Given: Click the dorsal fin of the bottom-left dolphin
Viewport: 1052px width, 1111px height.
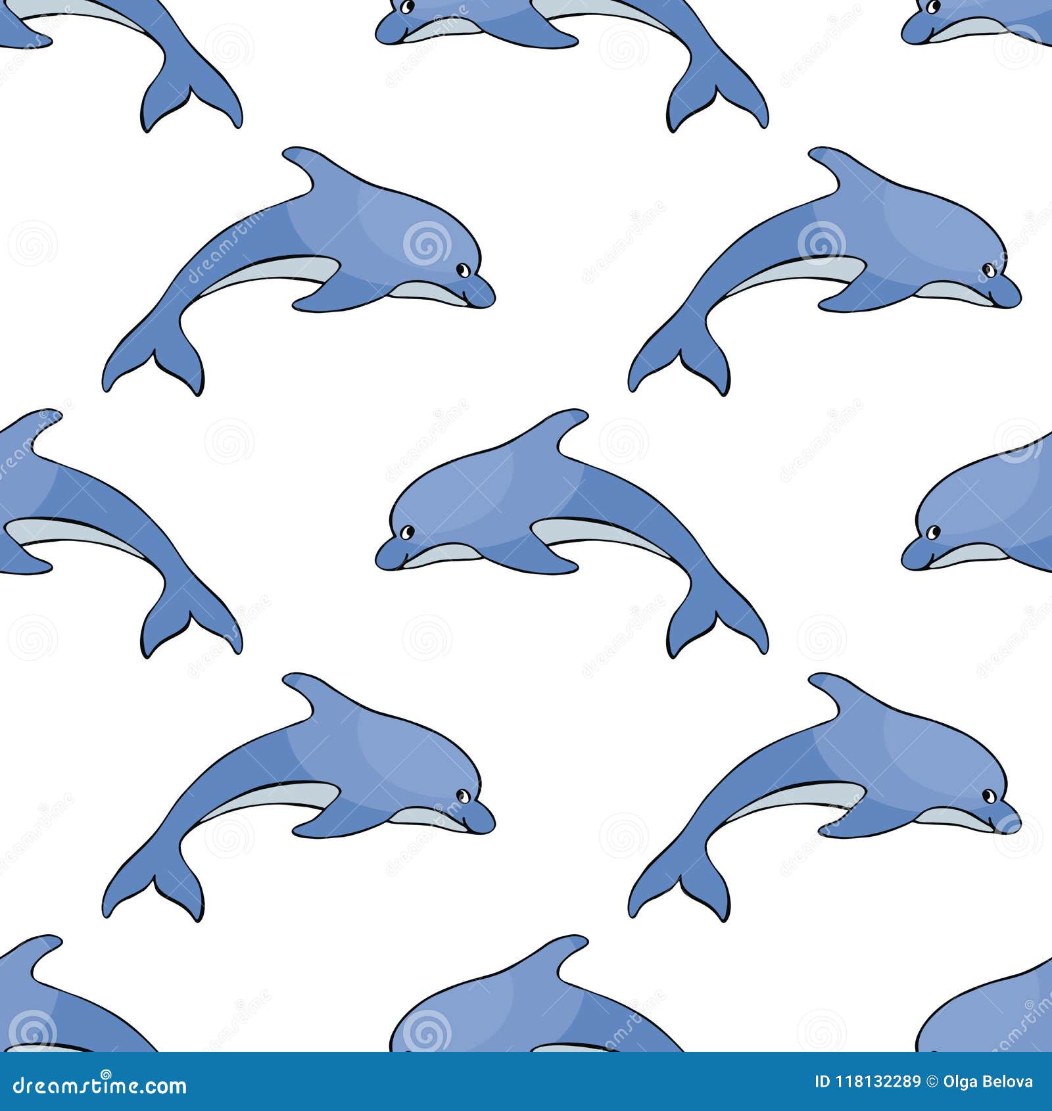Looking at the screenshot, I should point(304,690).
